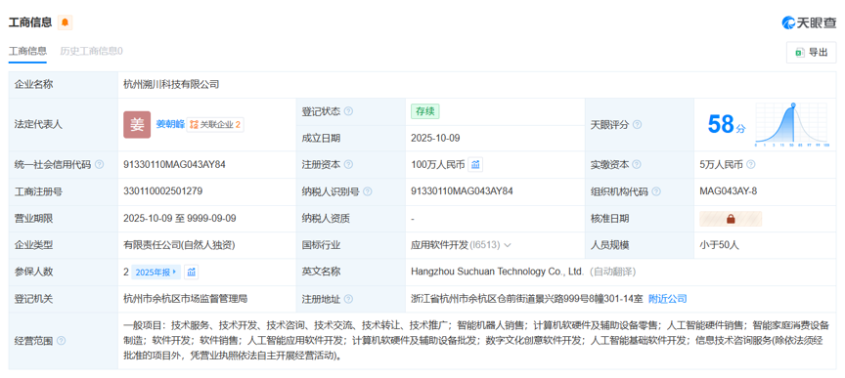Image resolution: width=845 pixels, height=378 pixels.
Task: Click registration authority 杭州市余杭区市场监督管理局
Action: [x=186, y=299]
